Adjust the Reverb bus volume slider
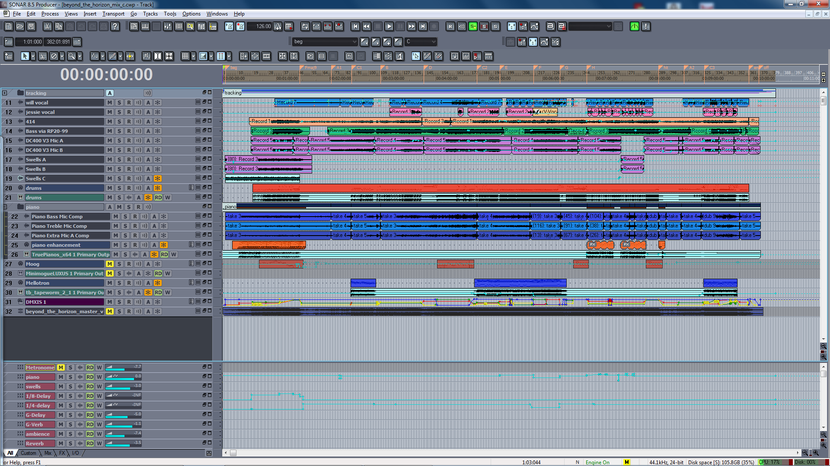 123,444
